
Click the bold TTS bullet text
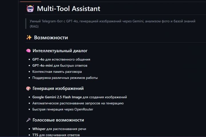35,135
